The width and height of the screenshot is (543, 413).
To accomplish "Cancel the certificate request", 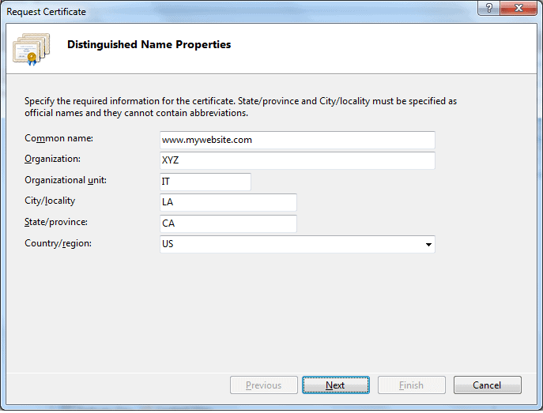I will pos(487,385).
